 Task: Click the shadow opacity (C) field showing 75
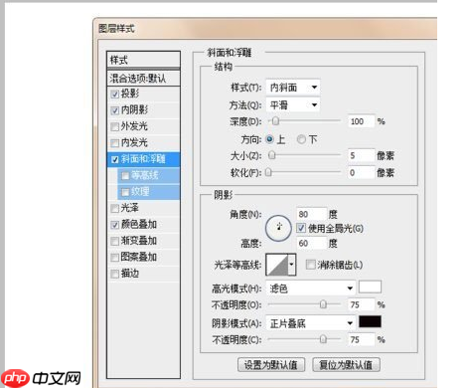click(x=362, y=339)
